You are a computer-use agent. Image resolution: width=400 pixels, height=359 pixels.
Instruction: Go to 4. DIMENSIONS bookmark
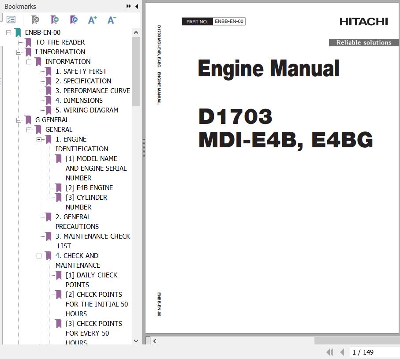(x=79, y=100)
